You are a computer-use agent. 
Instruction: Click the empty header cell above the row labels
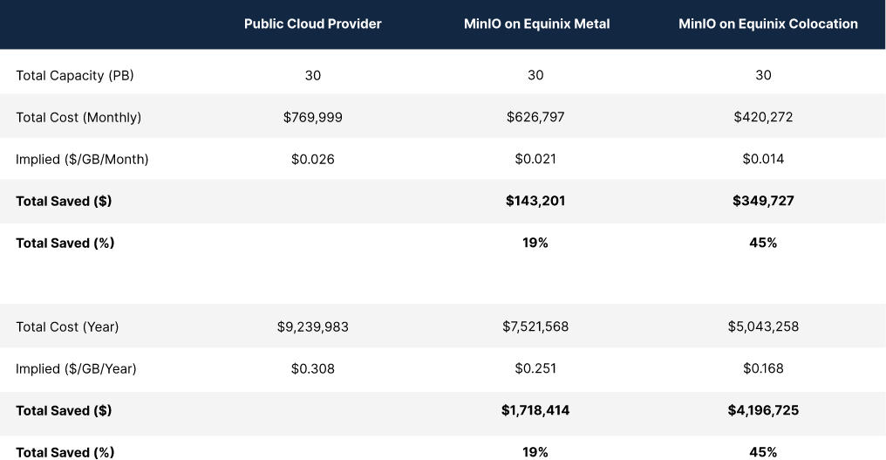click(x=96, y=24)
